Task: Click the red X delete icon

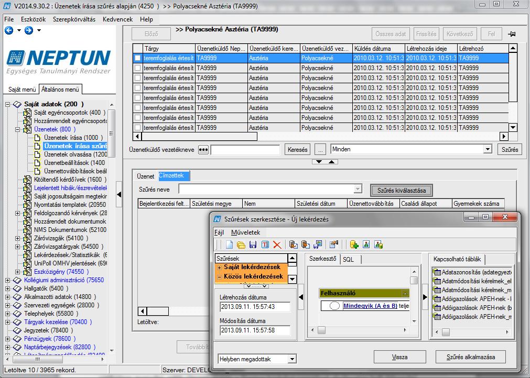Action: pyautogui.click(x=277, y=244)
